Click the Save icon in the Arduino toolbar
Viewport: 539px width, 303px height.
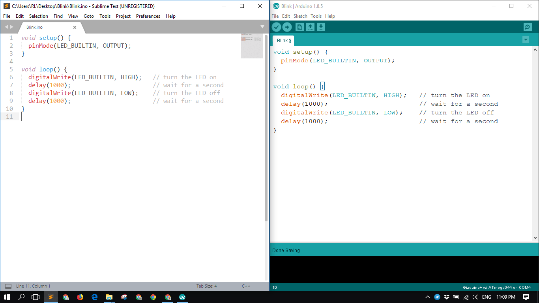tap(321, 27)
